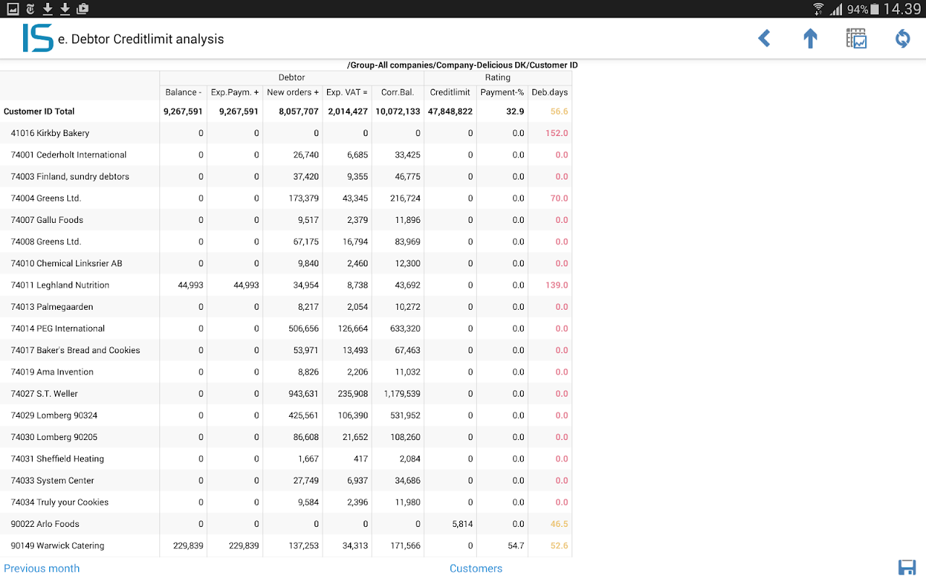Tap Arlo Foods' 5,814 credit limit
Viewport: 926px width, 579px height.
[462, 524]
